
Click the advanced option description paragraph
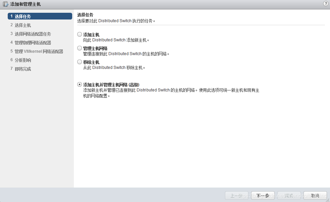[171, 93]
